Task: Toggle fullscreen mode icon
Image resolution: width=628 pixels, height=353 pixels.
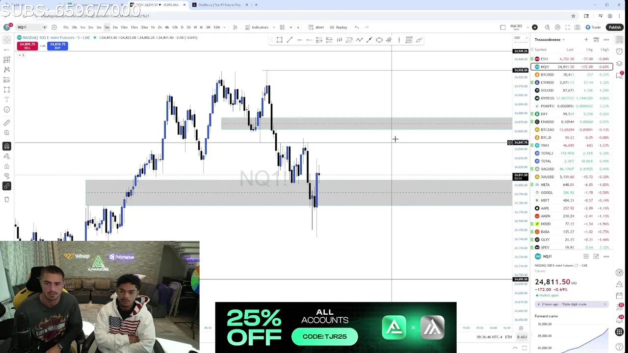Action: 568,27
